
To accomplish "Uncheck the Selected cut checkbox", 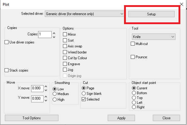I will point(84,99).
